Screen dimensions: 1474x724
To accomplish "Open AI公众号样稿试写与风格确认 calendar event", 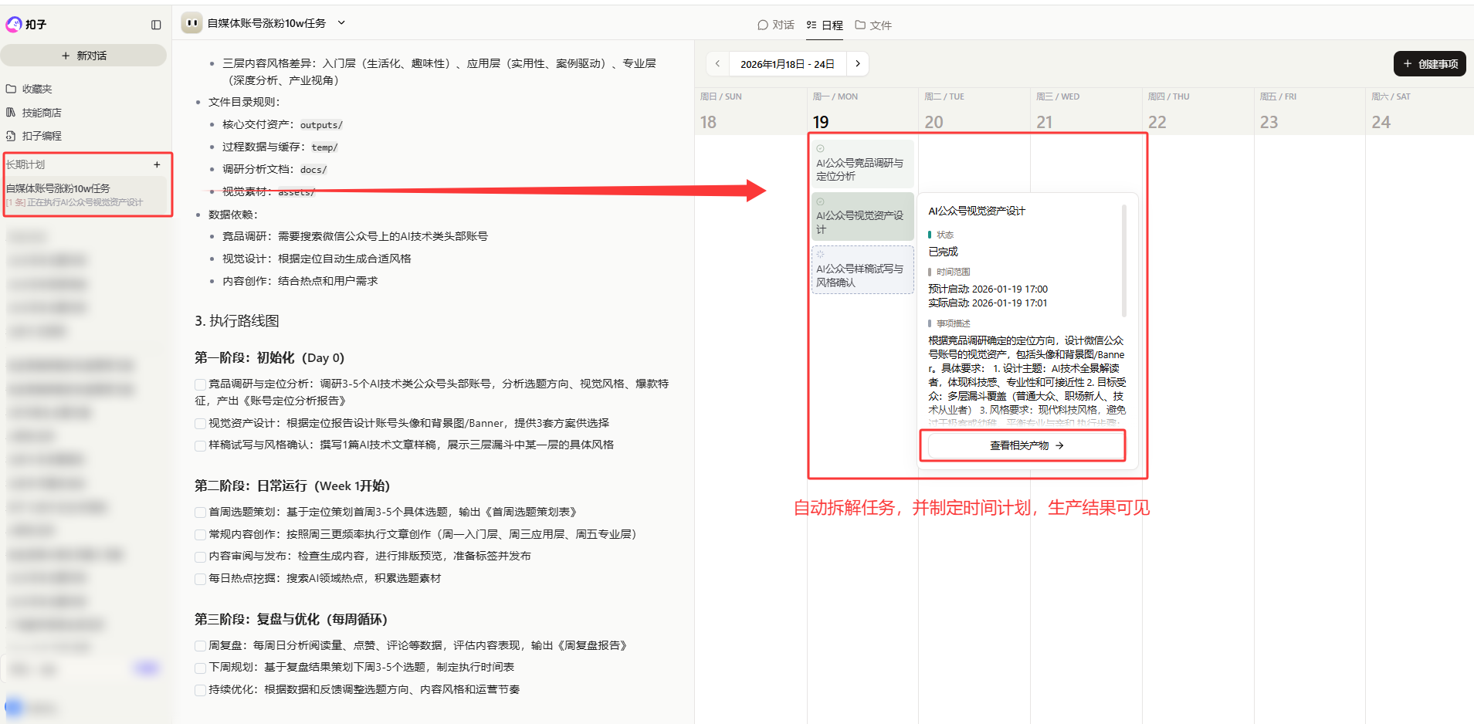I will (x=862, y=270).
